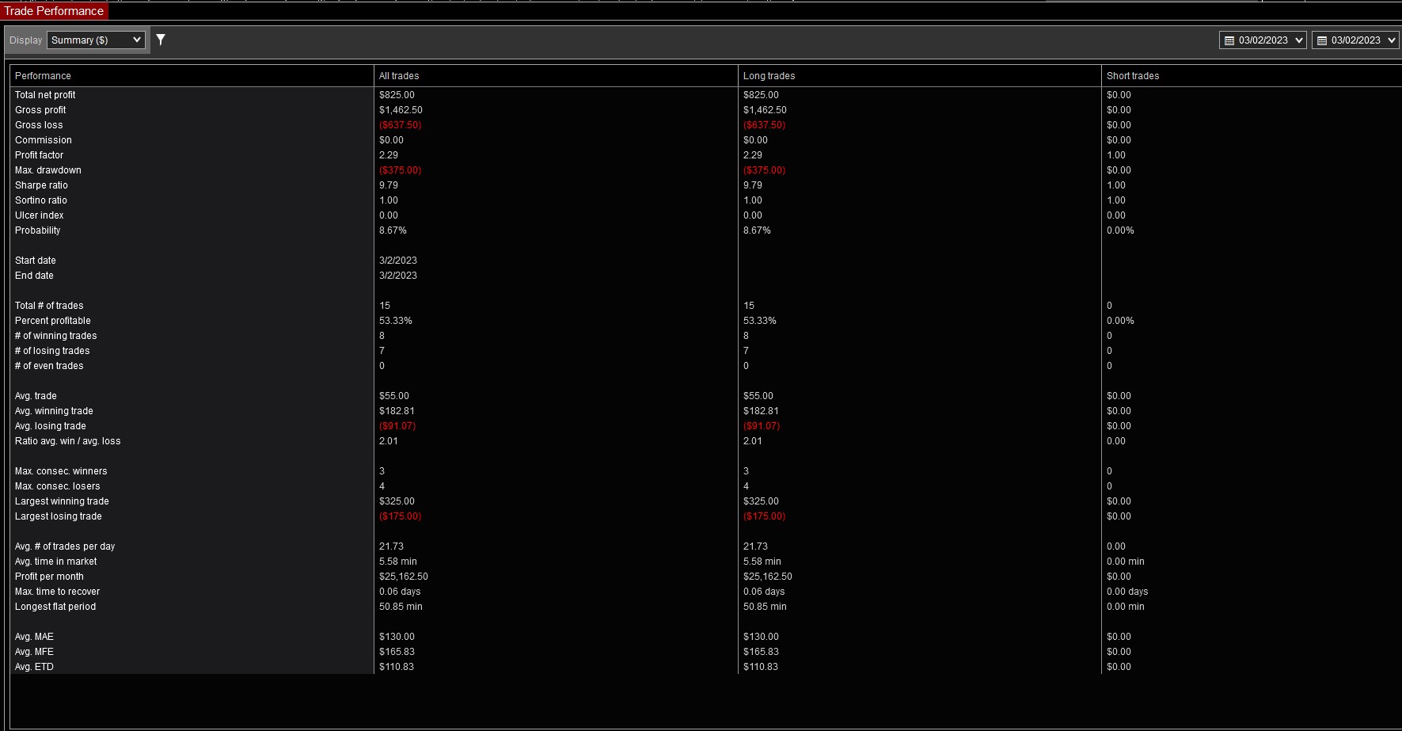
Task: Click the Percent profitable row label
Action: click(x=53, y=321)
